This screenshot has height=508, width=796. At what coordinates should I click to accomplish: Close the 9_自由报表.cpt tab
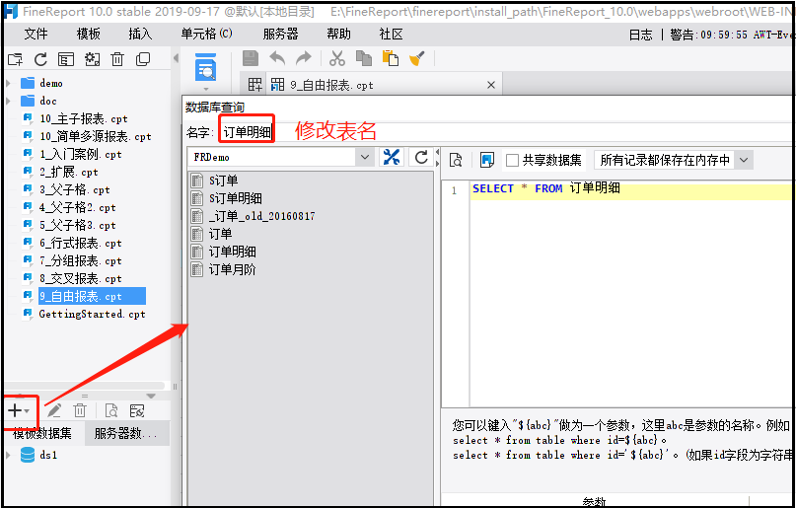coord(491,85)
